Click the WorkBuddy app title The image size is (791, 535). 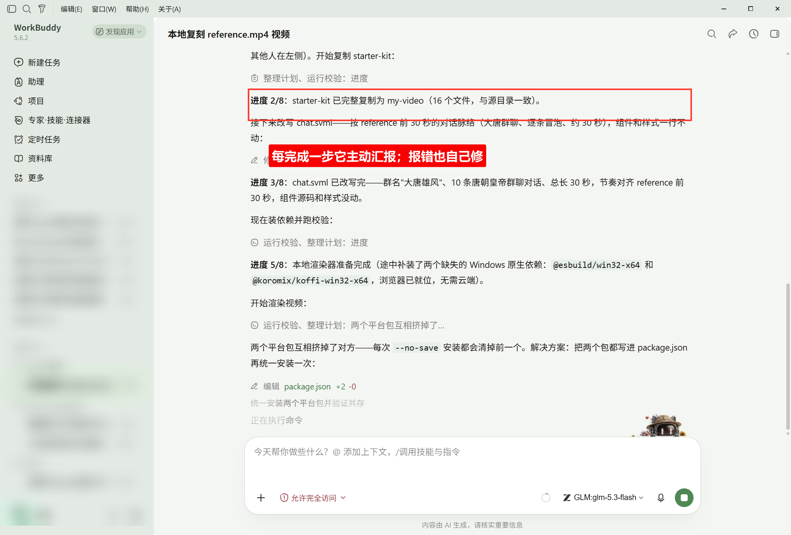pyautogui.click(x=38, y=28)
